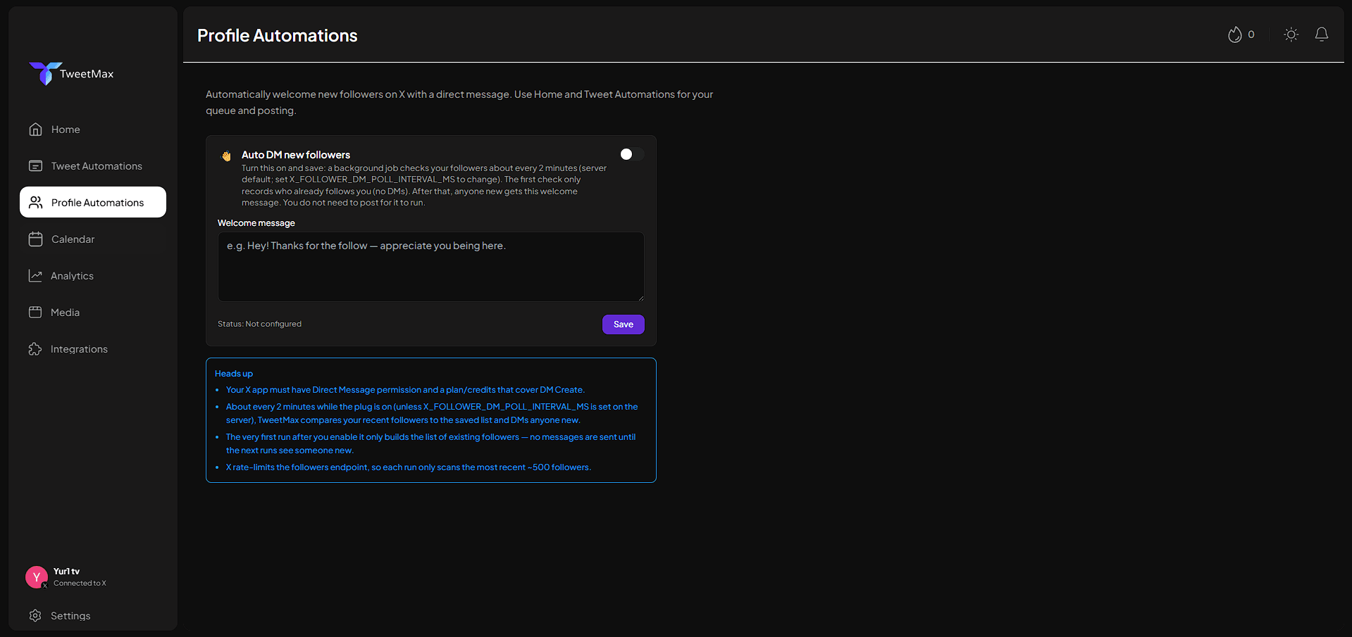Click the waving hand emoji icon
Image resolution: width=1352 pixels, height=637 pixels.
click(226, 156)
